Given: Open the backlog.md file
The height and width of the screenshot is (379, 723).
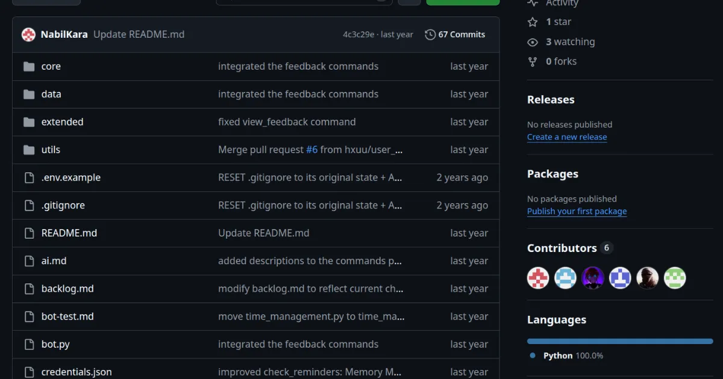Looking at the screenshot, I should pyautogui.click(x=67, y=289).
